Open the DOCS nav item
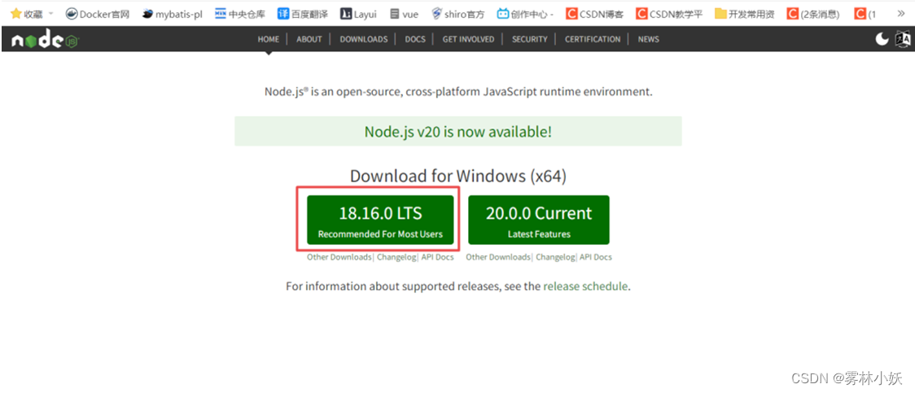This screenshot has height=393, width=915. coord(415,39)
